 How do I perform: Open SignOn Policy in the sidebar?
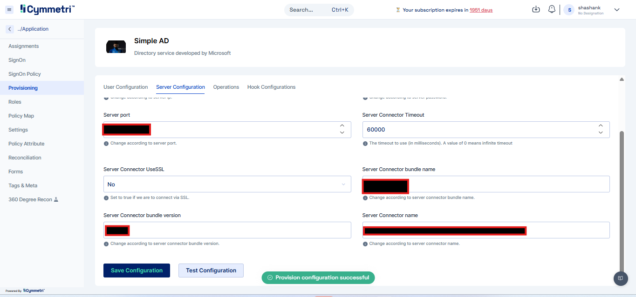(x=42, y=74)
